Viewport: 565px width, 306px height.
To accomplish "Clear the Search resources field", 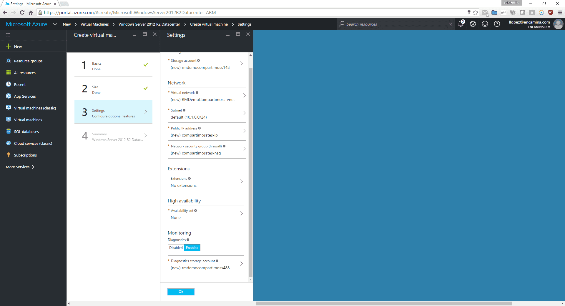I will [451, 24].
